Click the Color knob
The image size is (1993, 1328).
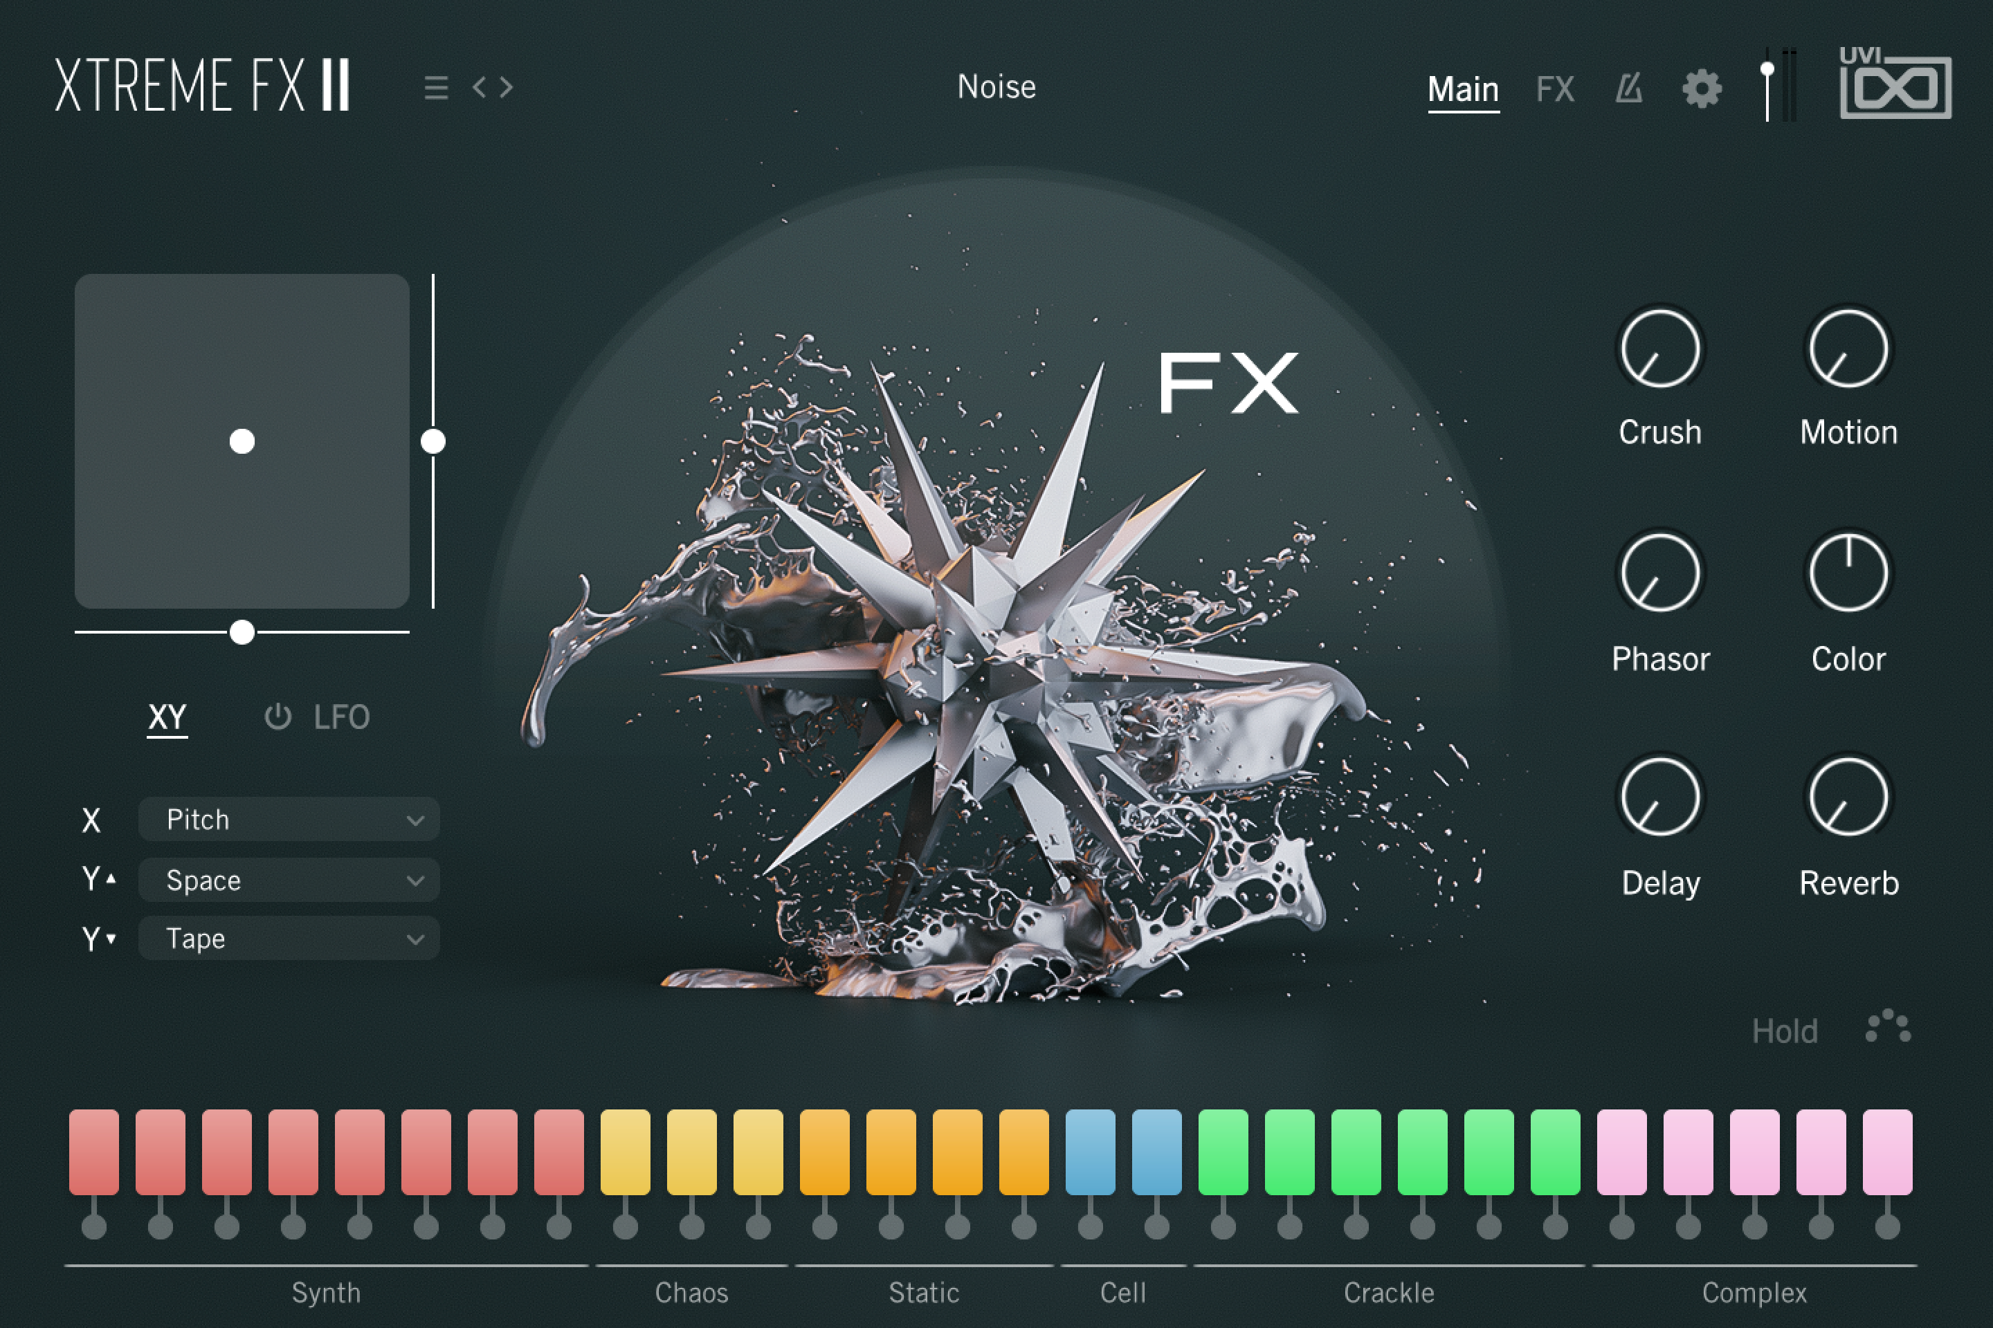[1848, 573]
